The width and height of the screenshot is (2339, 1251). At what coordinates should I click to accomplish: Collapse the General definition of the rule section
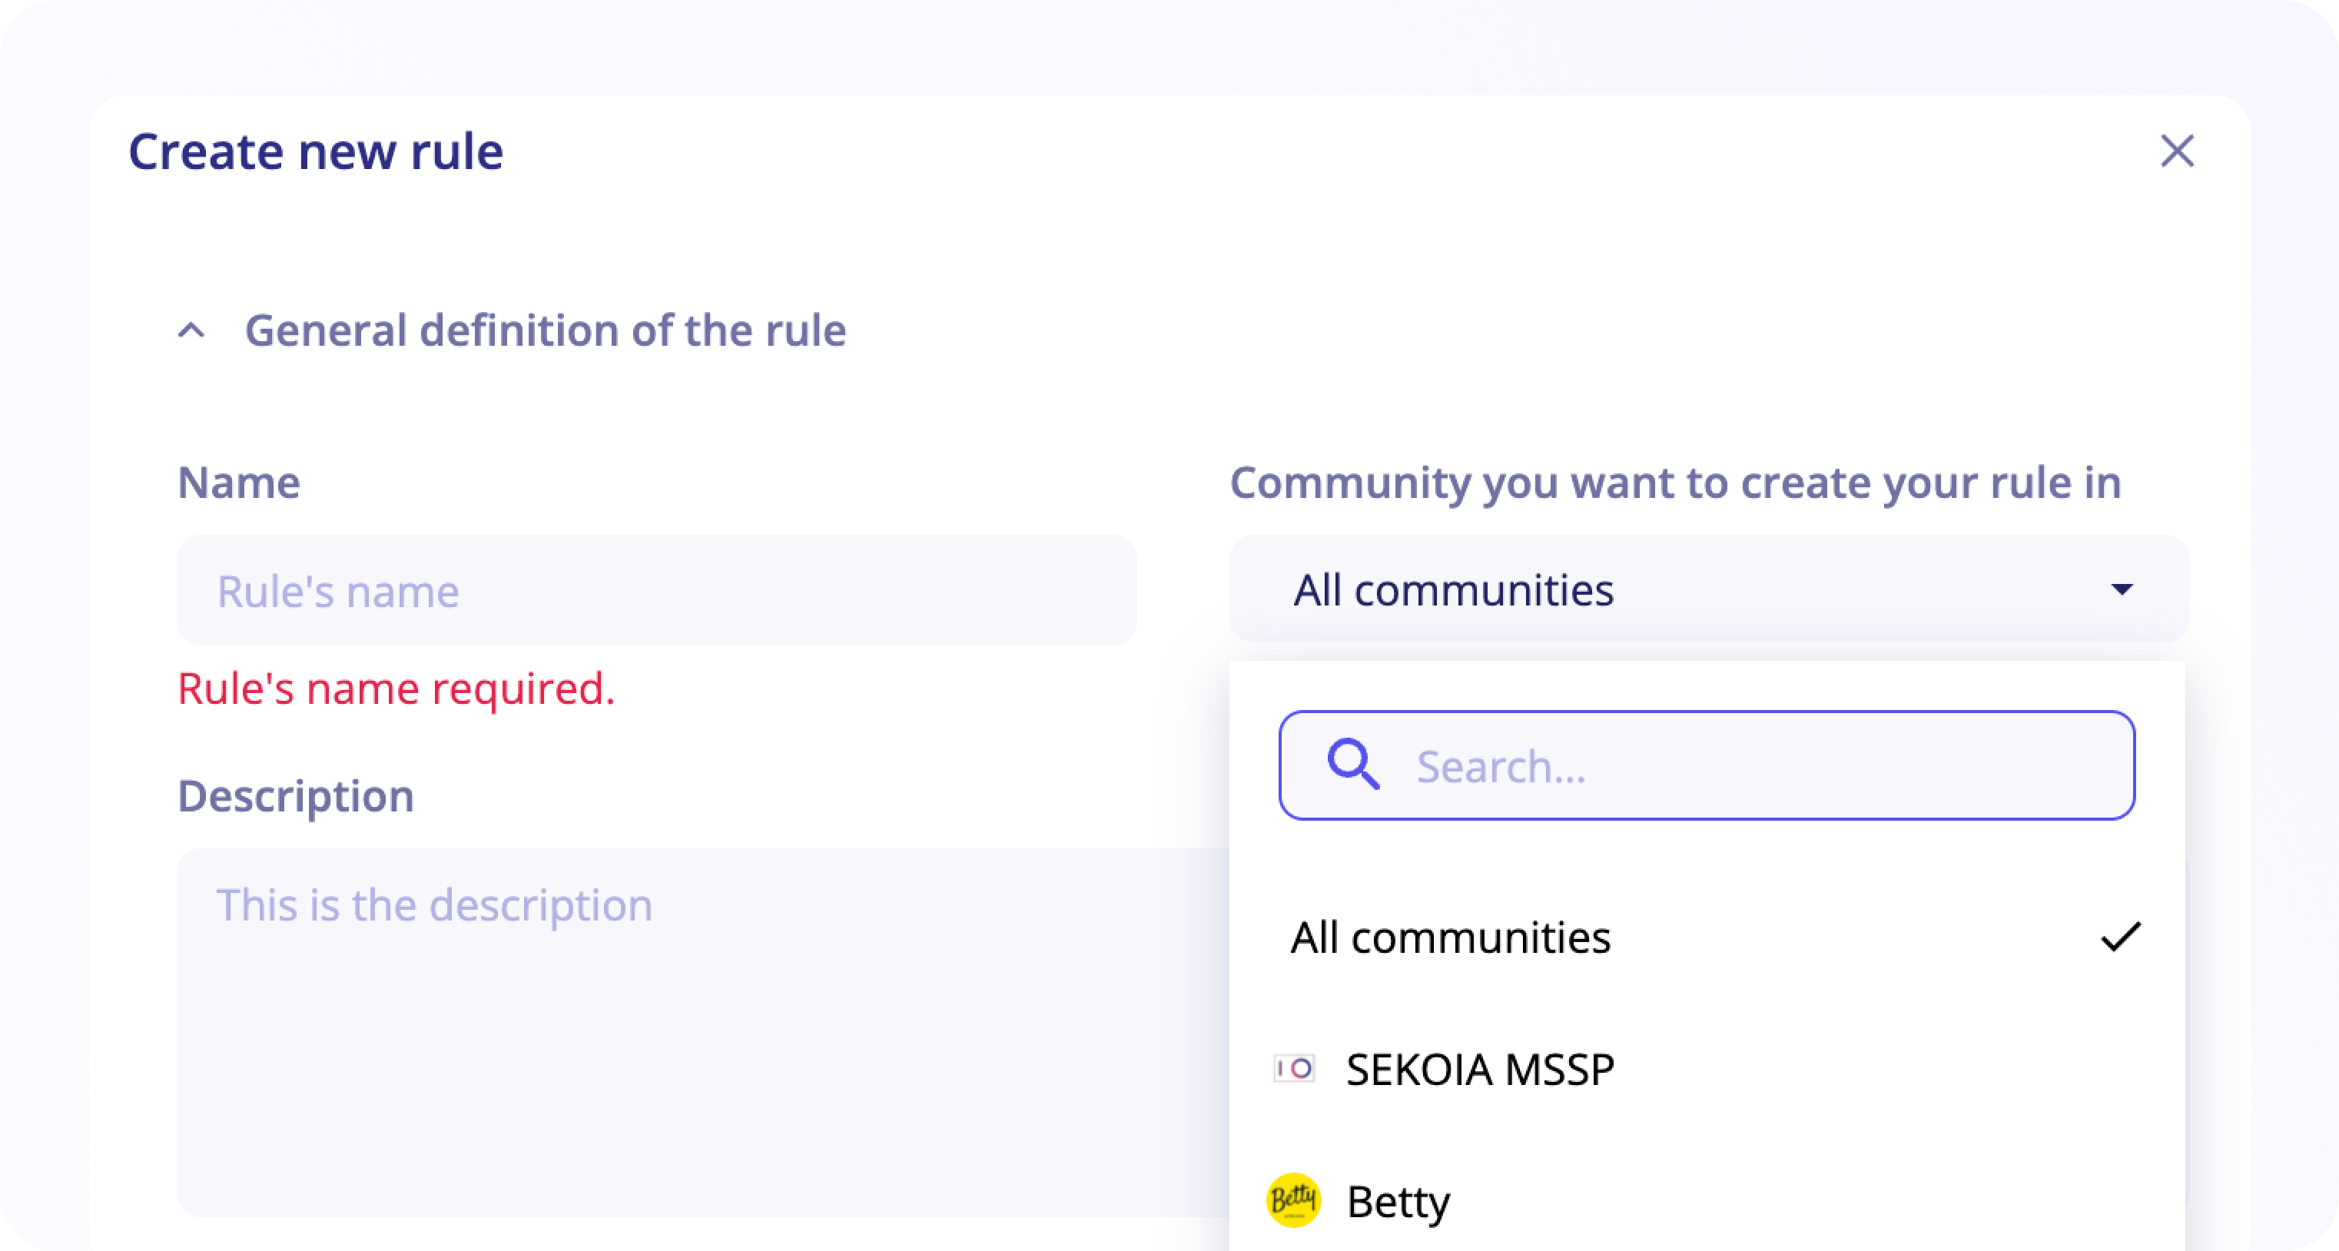tap(191, 329)
